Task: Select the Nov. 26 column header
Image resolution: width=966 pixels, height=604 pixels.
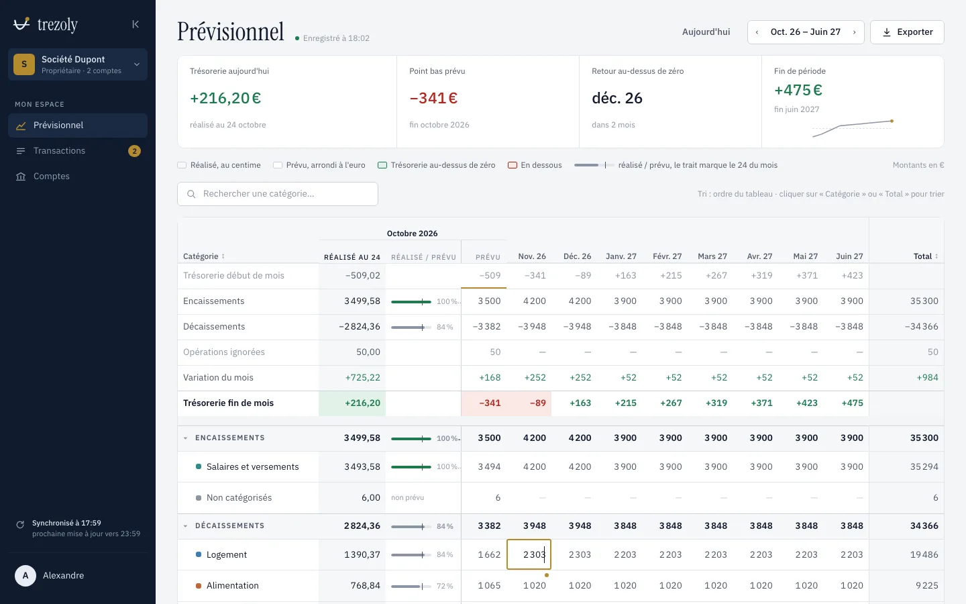Action: click(x=532, y=256)
